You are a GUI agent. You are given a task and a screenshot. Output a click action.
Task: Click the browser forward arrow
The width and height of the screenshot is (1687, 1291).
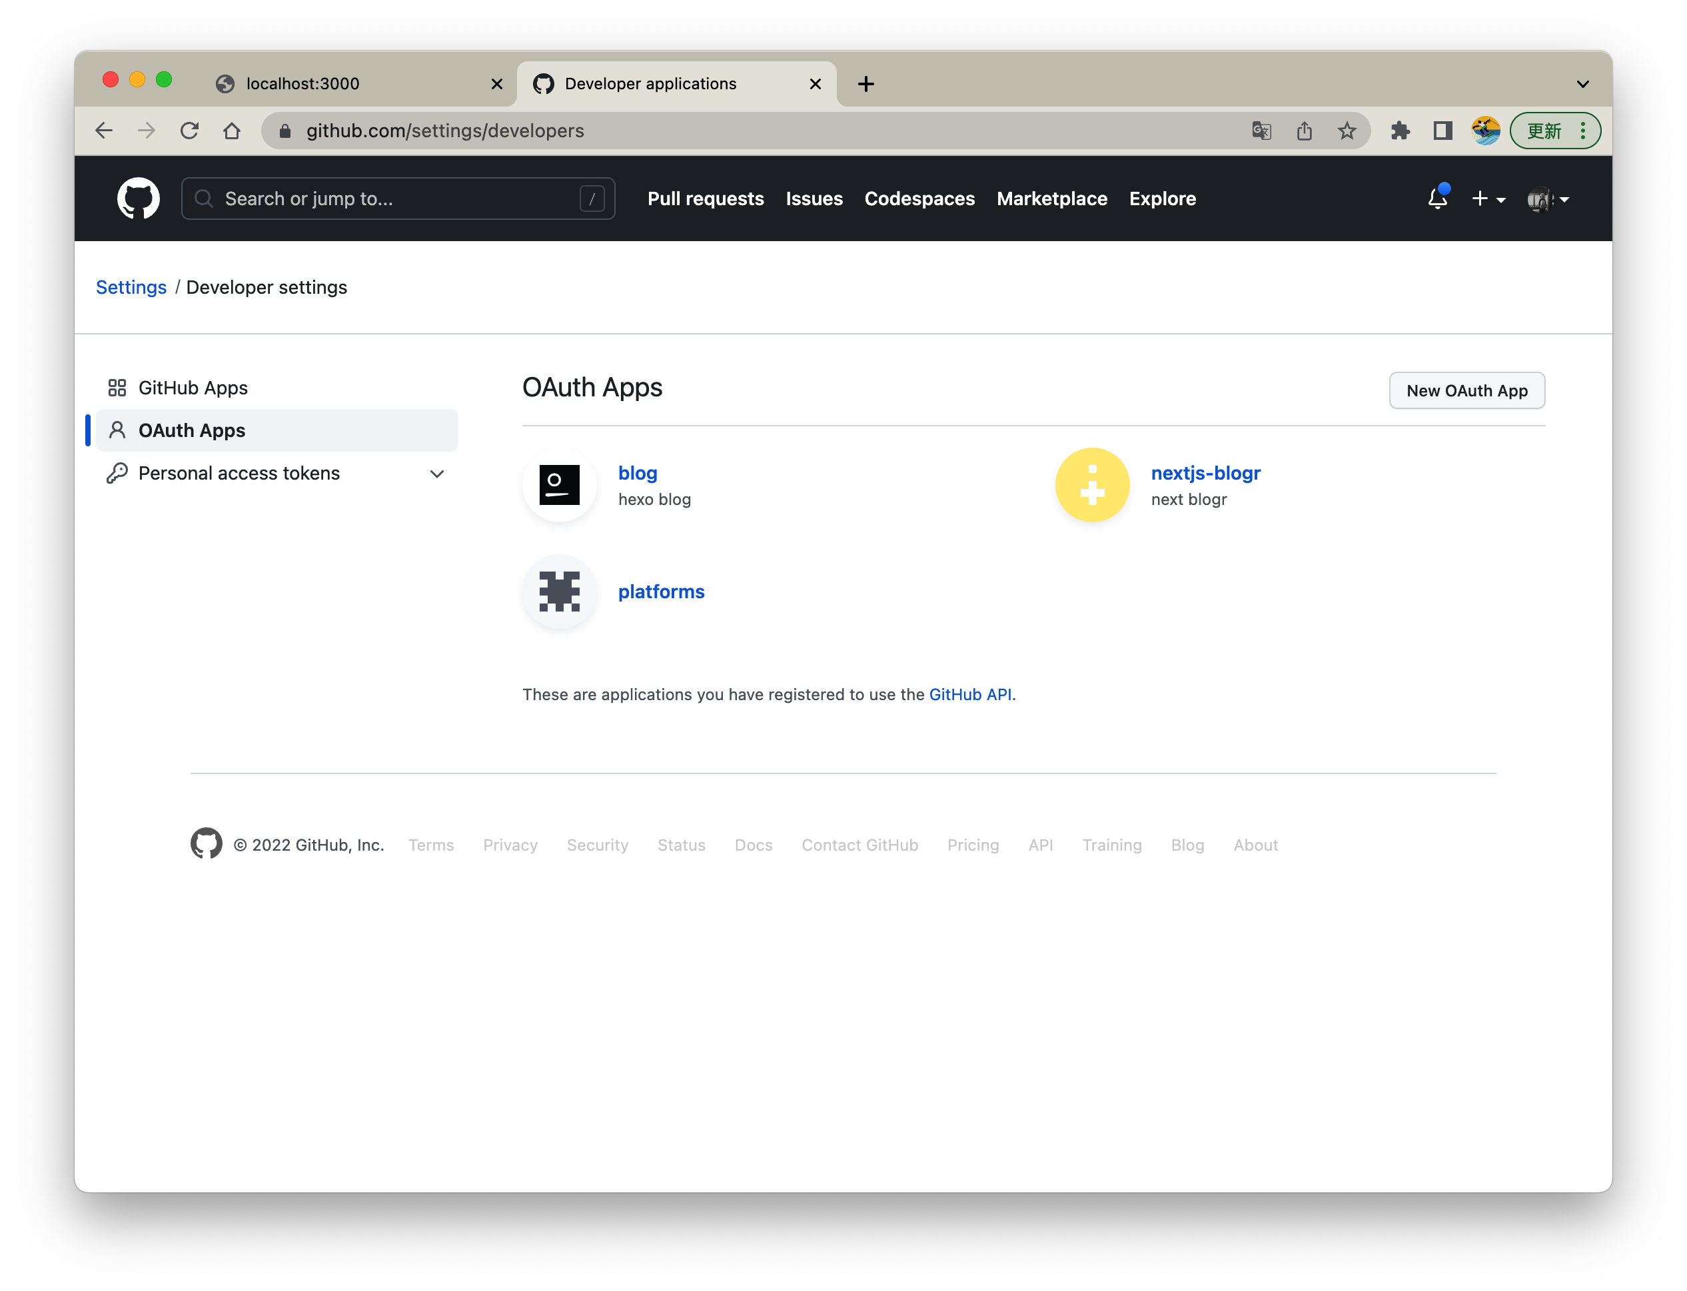146,131
